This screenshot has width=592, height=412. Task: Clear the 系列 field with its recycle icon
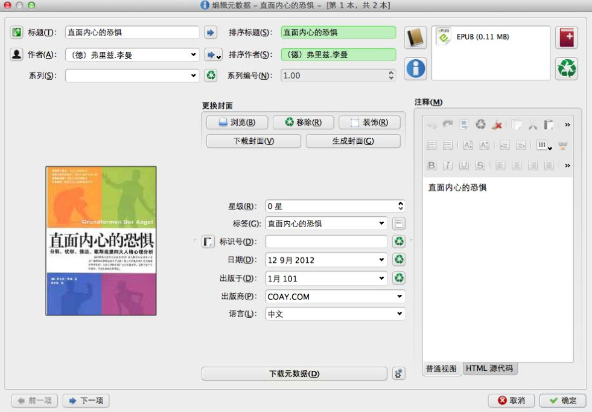click(211, 76)
